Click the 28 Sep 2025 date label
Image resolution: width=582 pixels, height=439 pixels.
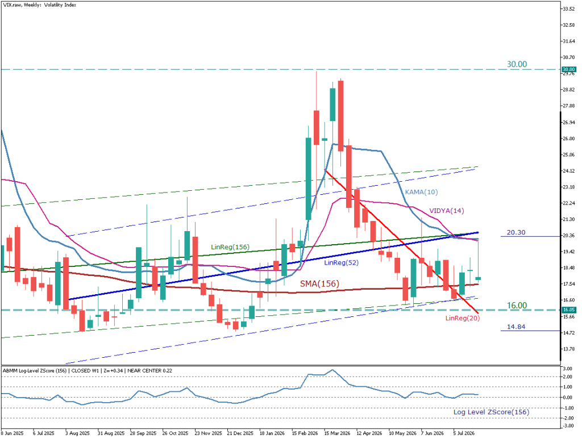[143, 433]
